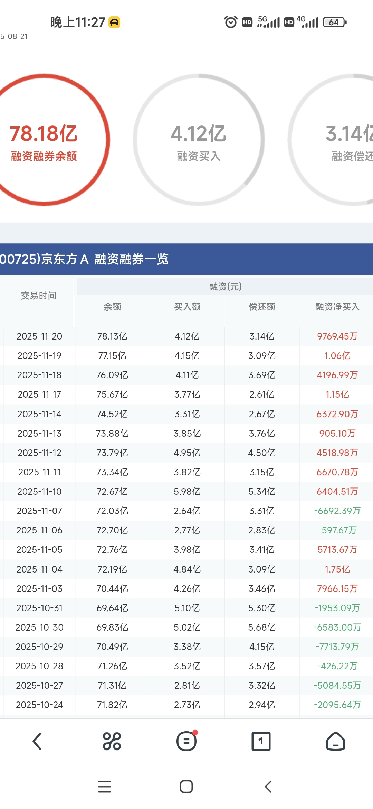Select the 2025-11-06 date cell
This screenshot has height=809, width=373.
[x=39, y=530]
